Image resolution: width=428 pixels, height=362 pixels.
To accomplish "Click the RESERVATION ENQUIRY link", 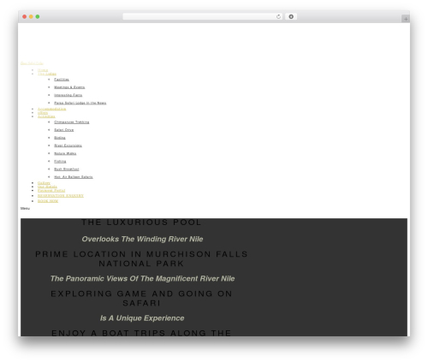I will pos(61,196).
